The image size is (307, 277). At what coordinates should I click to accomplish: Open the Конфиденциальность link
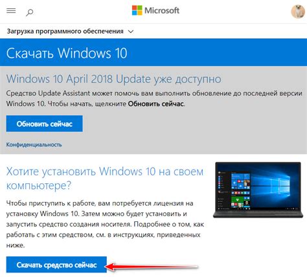34,144
